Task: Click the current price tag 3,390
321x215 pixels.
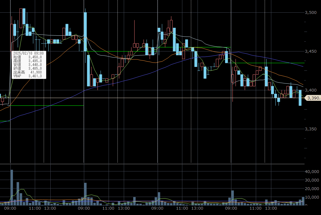Action: [313, 98]
